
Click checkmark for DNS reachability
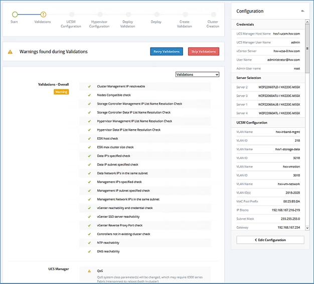coord(89,251)
